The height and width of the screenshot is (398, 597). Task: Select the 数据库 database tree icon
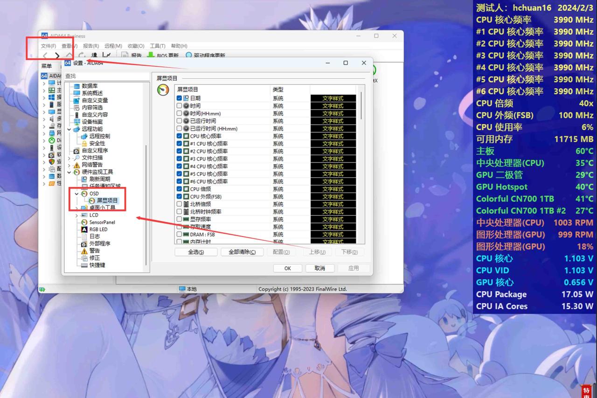[77, 86]
